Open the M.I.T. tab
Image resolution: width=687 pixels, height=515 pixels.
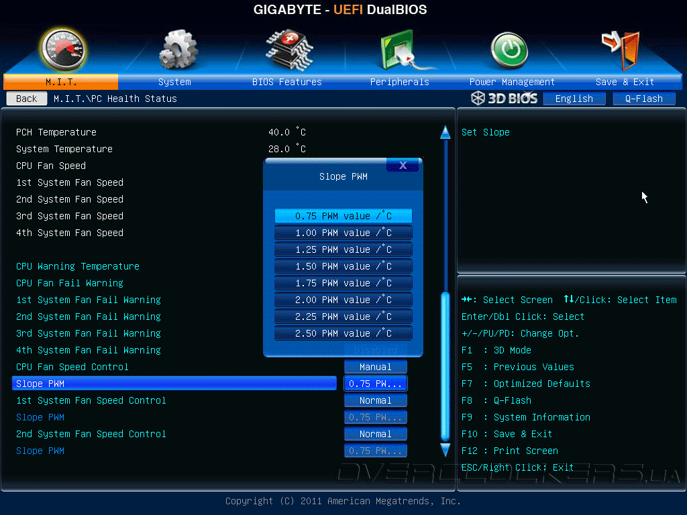[x=61, y=82]
